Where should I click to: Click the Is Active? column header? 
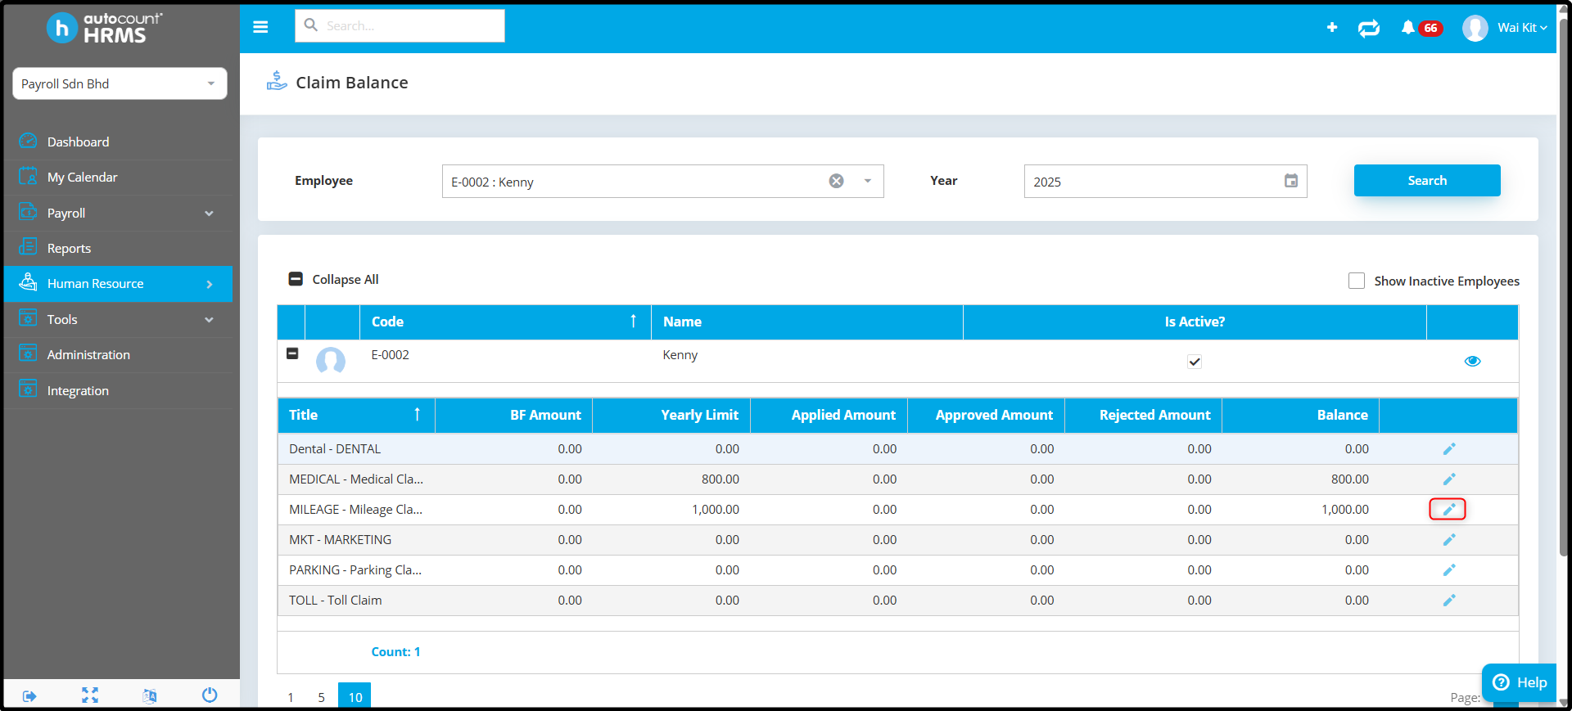(x=1195, y=322)
